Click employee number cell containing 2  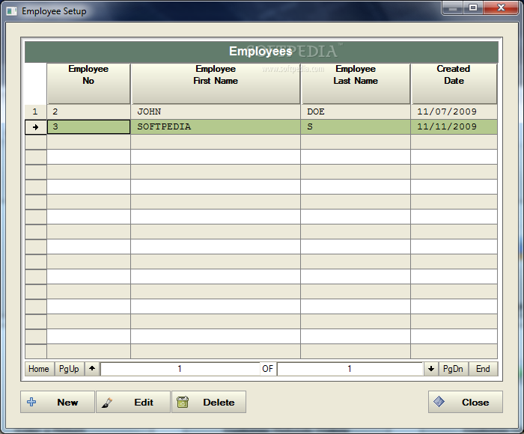pos(88,111)
